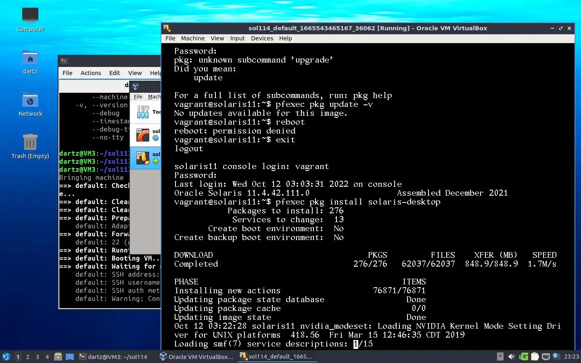Open the dartz home folder icon
581x363 pixels.
(30, 62)
